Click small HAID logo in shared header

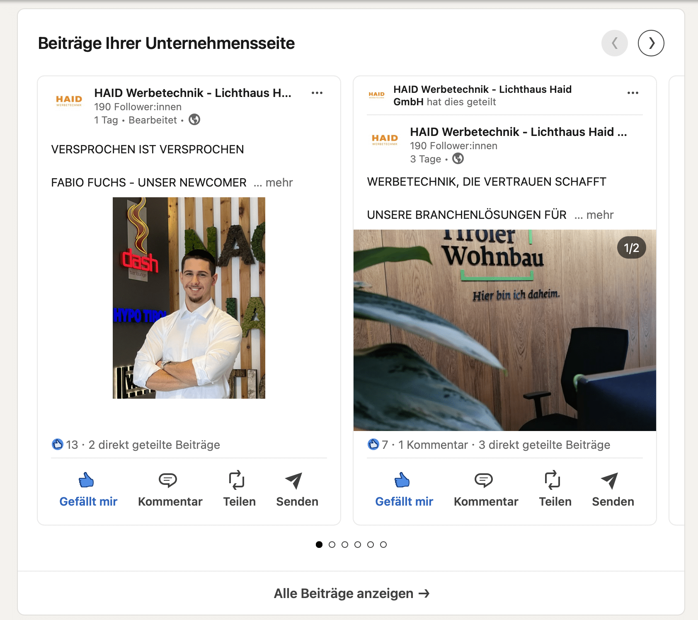pyautogui.click(x=377, y=95)
